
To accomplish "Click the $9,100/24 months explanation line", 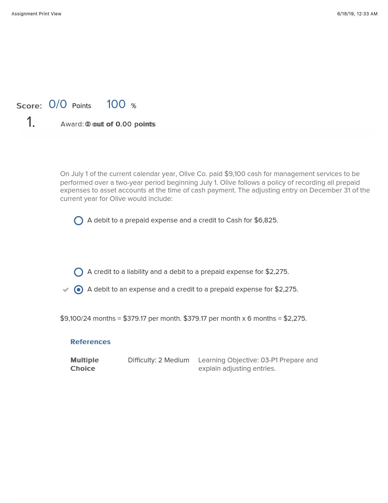I will 183,319.
